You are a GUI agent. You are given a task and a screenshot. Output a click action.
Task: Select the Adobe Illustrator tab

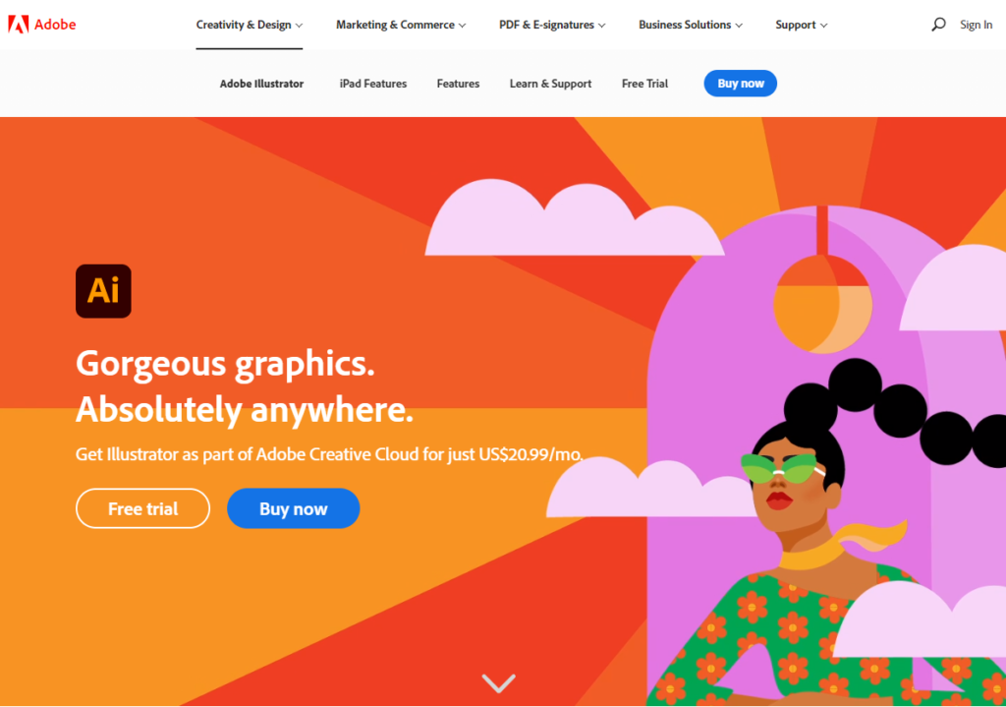[x=261, y=84]
